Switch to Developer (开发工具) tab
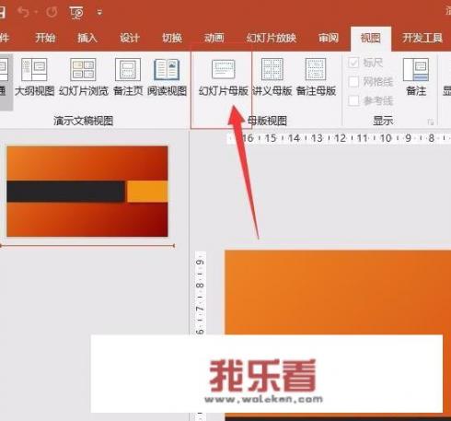This screenshot has height=421, width=451. pos(422,38)
